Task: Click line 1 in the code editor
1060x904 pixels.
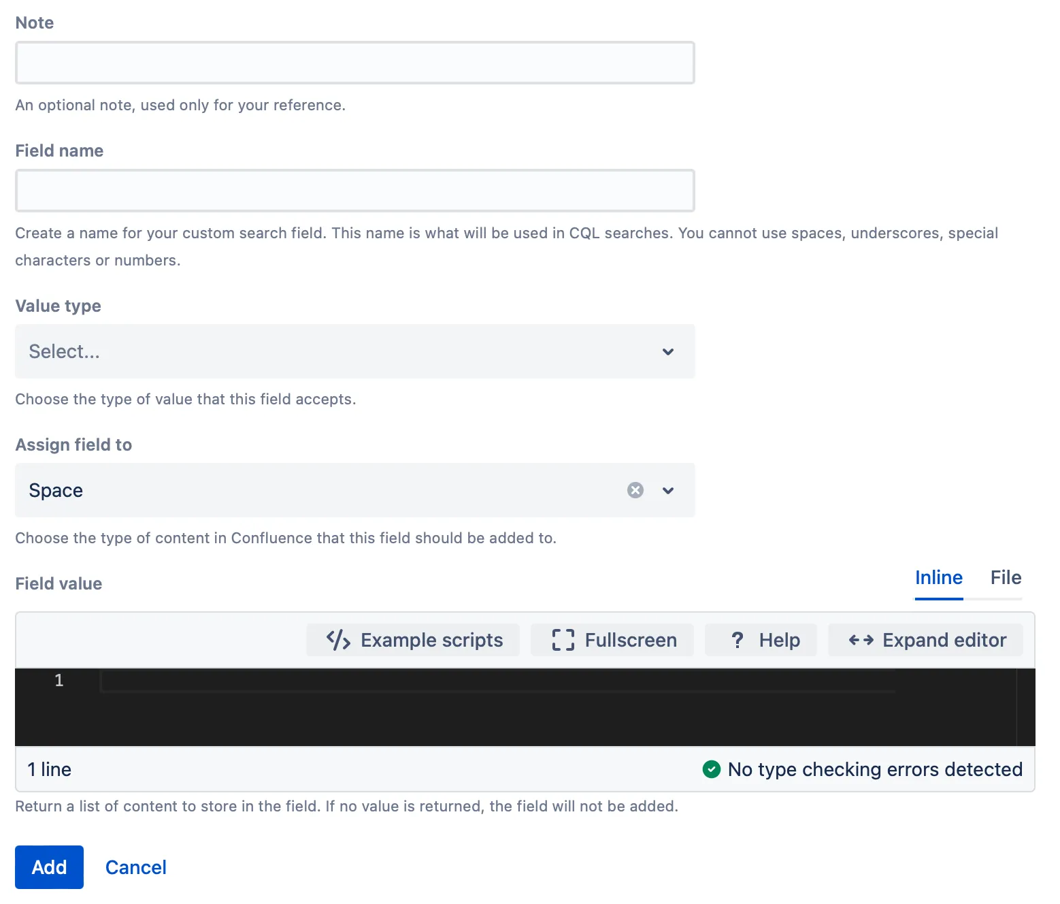Action: coord(497,681)
